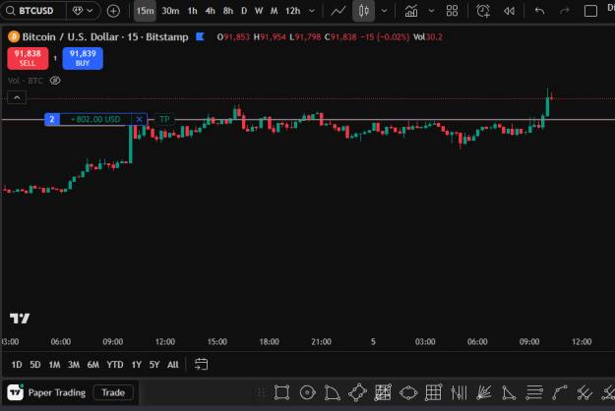Image resolution: width=615 pixels, height=411 pixels.
Task: Switch to line chart style icon
Action: [x=338, y=11]
